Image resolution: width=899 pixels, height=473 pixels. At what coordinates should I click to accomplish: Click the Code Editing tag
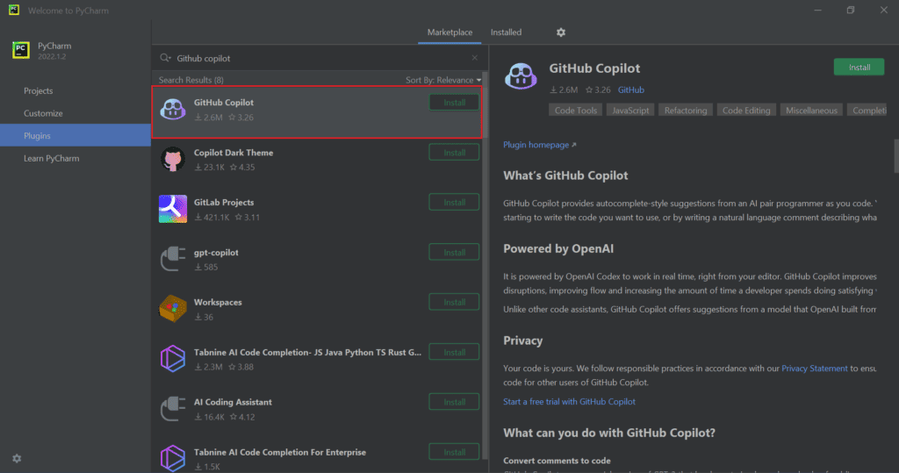pyautogui.click(x=746, y=110)
